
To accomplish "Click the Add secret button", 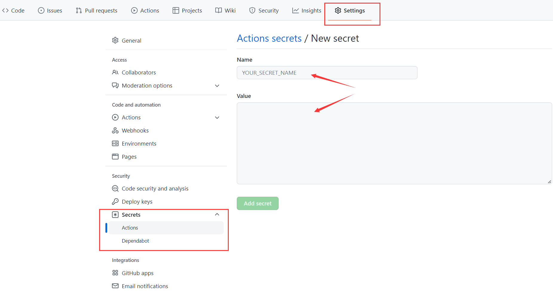I will 257,203.
